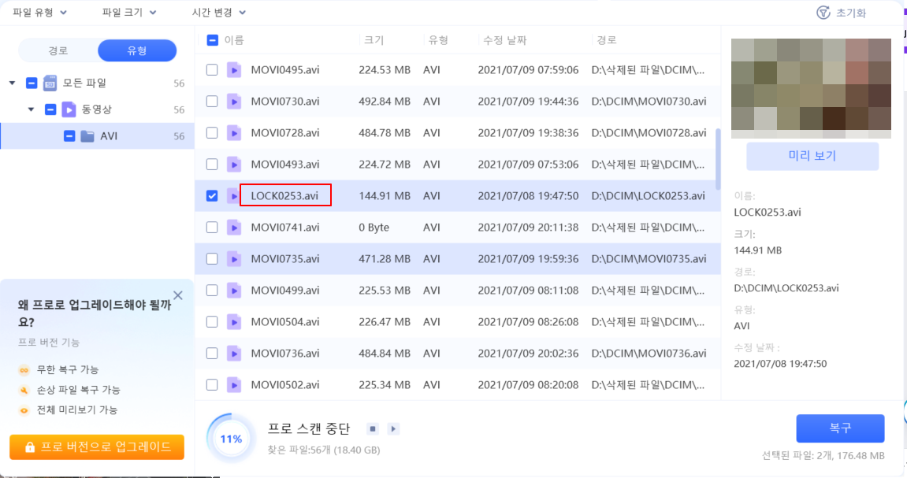Check the box for MOVI0736.avi

click(212, 354)
